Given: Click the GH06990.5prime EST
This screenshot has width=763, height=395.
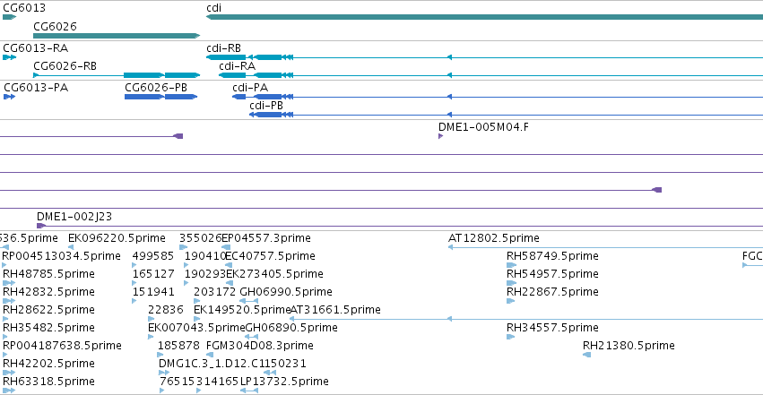Looking at the screenshot, I should 248,301.
